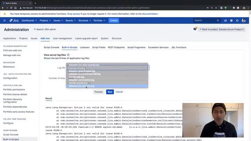
Task: Open the Issues admin tab
Action: pyautogui.click(x=34, y=38)
